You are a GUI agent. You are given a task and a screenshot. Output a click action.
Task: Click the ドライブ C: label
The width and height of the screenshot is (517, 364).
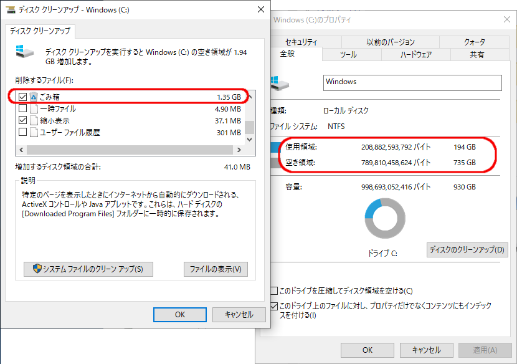point(382,253)
